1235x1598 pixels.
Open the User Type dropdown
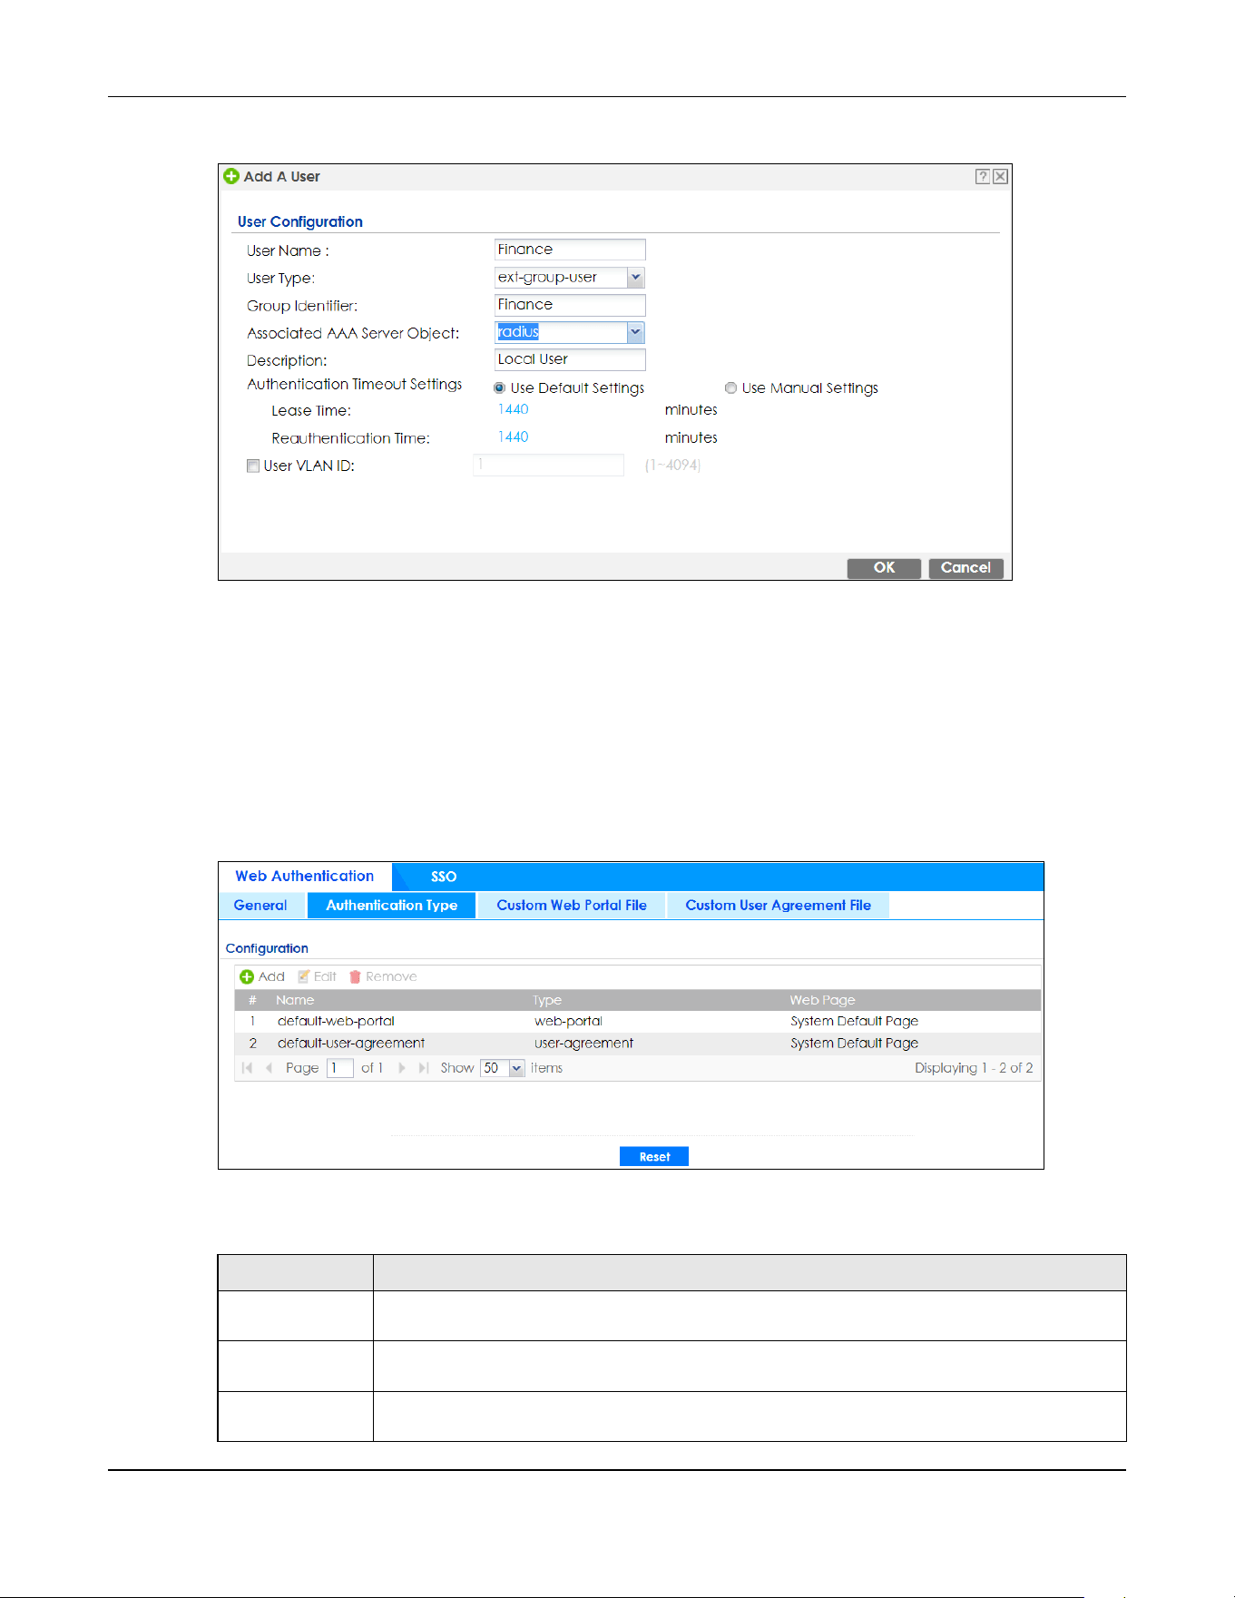pos(635,278)
